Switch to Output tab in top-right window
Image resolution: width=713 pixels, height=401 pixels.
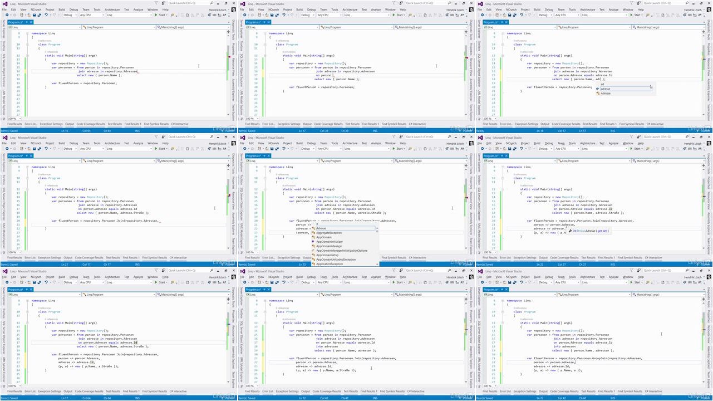[x=545, y=124]
